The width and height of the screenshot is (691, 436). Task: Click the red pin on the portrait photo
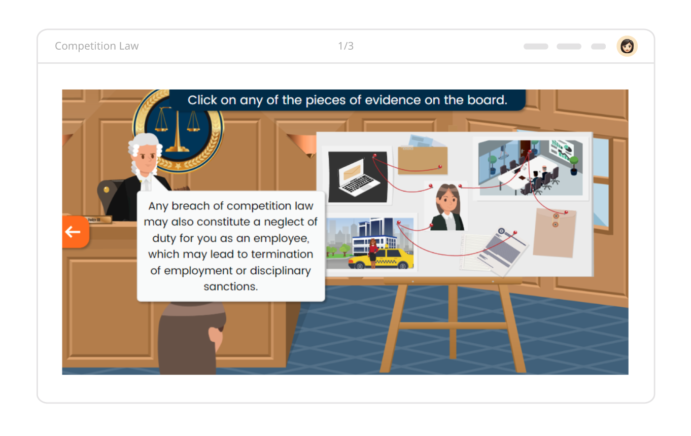pyautogui.click(x=459, y=186)
